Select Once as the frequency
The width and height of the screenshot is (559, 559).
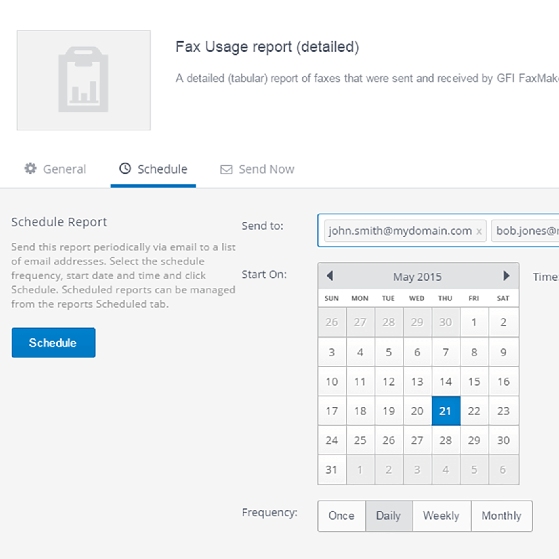click(x=341, y=516)
